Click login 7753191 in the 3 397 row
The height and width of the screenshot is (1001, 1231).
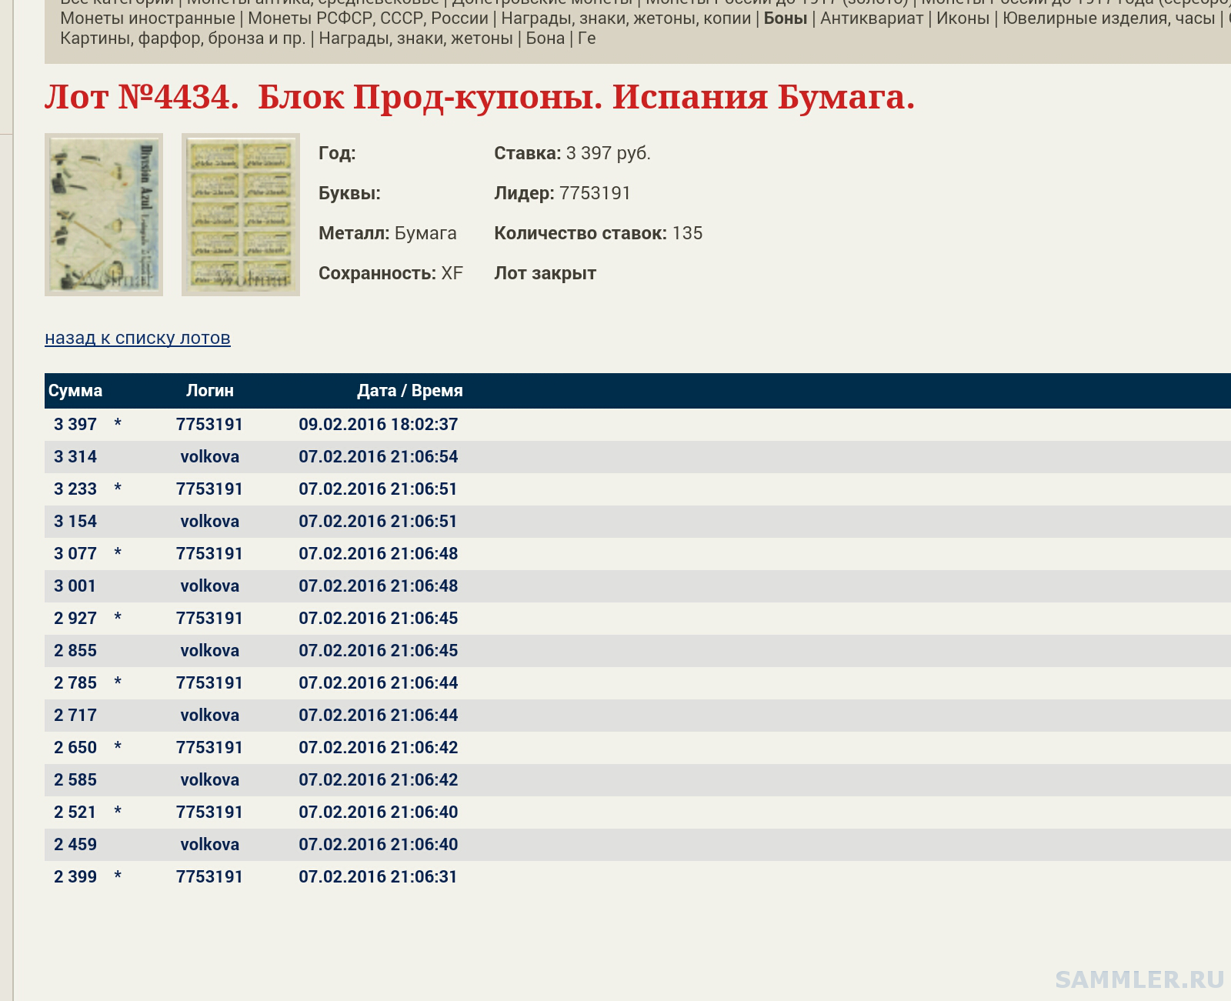coord(209,424)
